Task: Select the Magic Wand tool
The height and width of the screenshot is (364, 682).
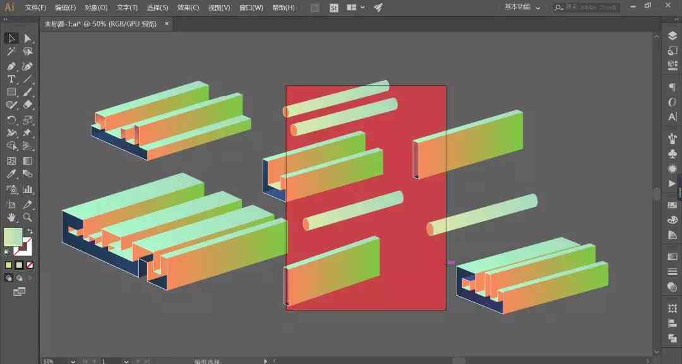Action: (11, 52)
